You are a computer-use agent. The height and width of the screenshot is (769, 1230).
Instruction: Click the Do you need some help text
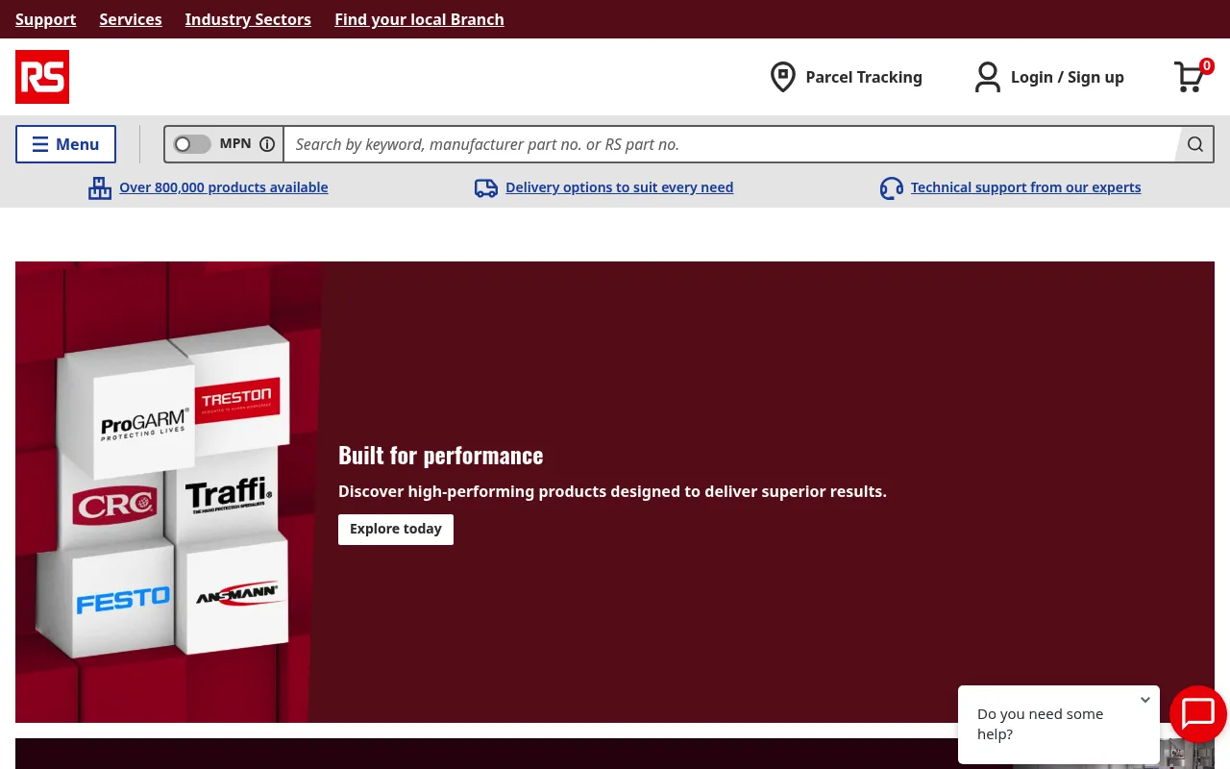1040,724
